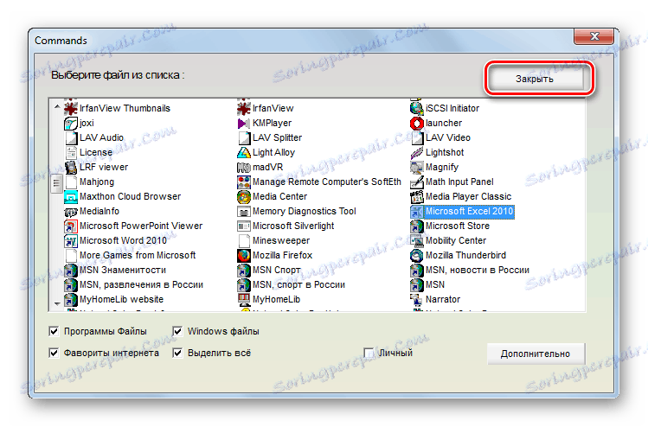Viewport: 648px width, 427px height.
Task: Click the LRF viewer icon
Action: click(x=71, y=167)
